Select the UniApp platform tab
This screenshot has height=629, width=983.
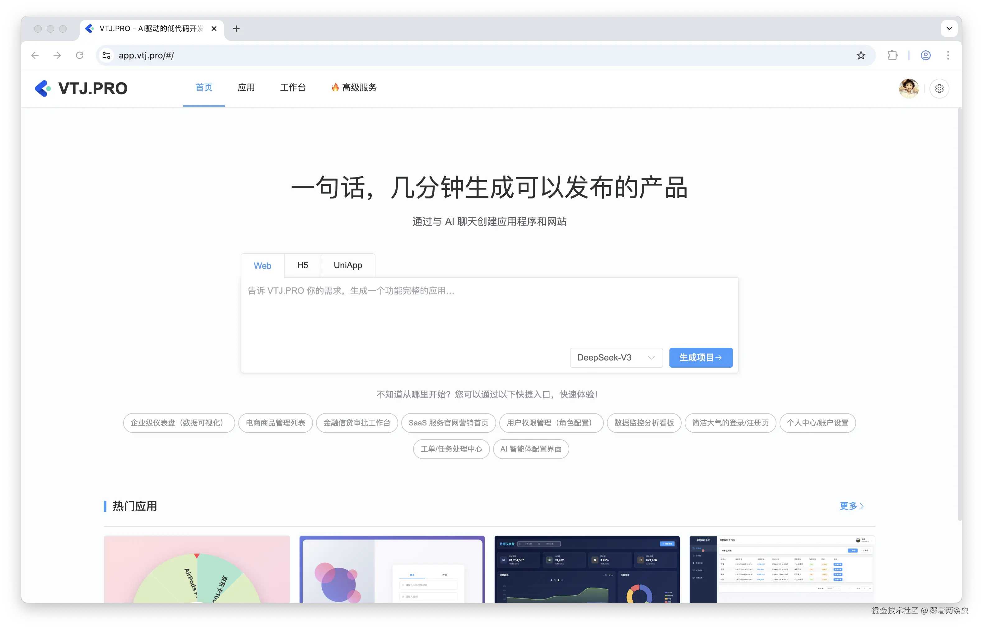348,265
